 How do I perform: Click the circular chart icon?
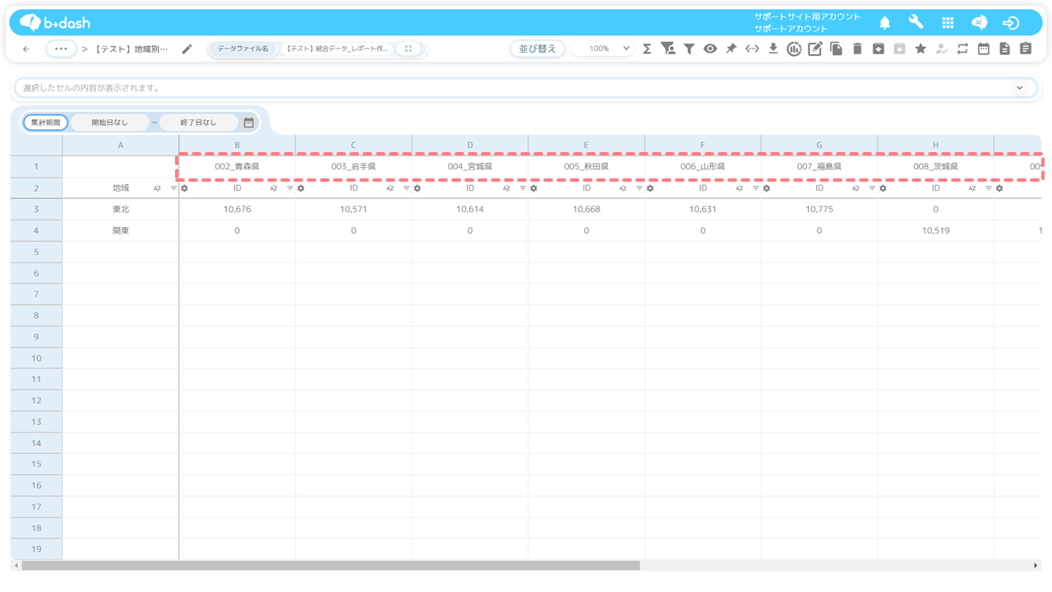pyautogui.click(x=794, y=49)
